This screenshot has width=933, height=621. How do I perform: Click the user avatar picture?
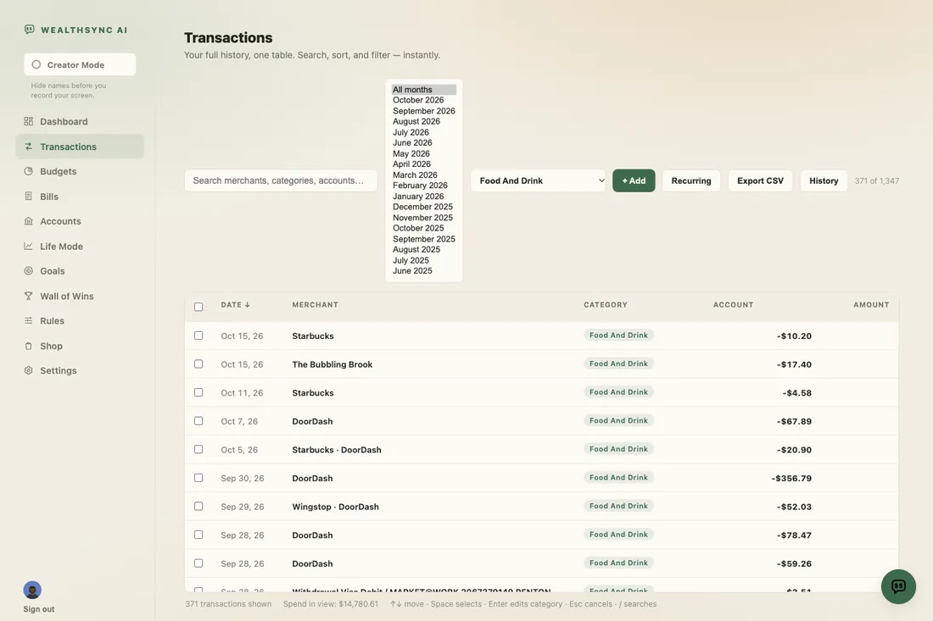(32, 591)
